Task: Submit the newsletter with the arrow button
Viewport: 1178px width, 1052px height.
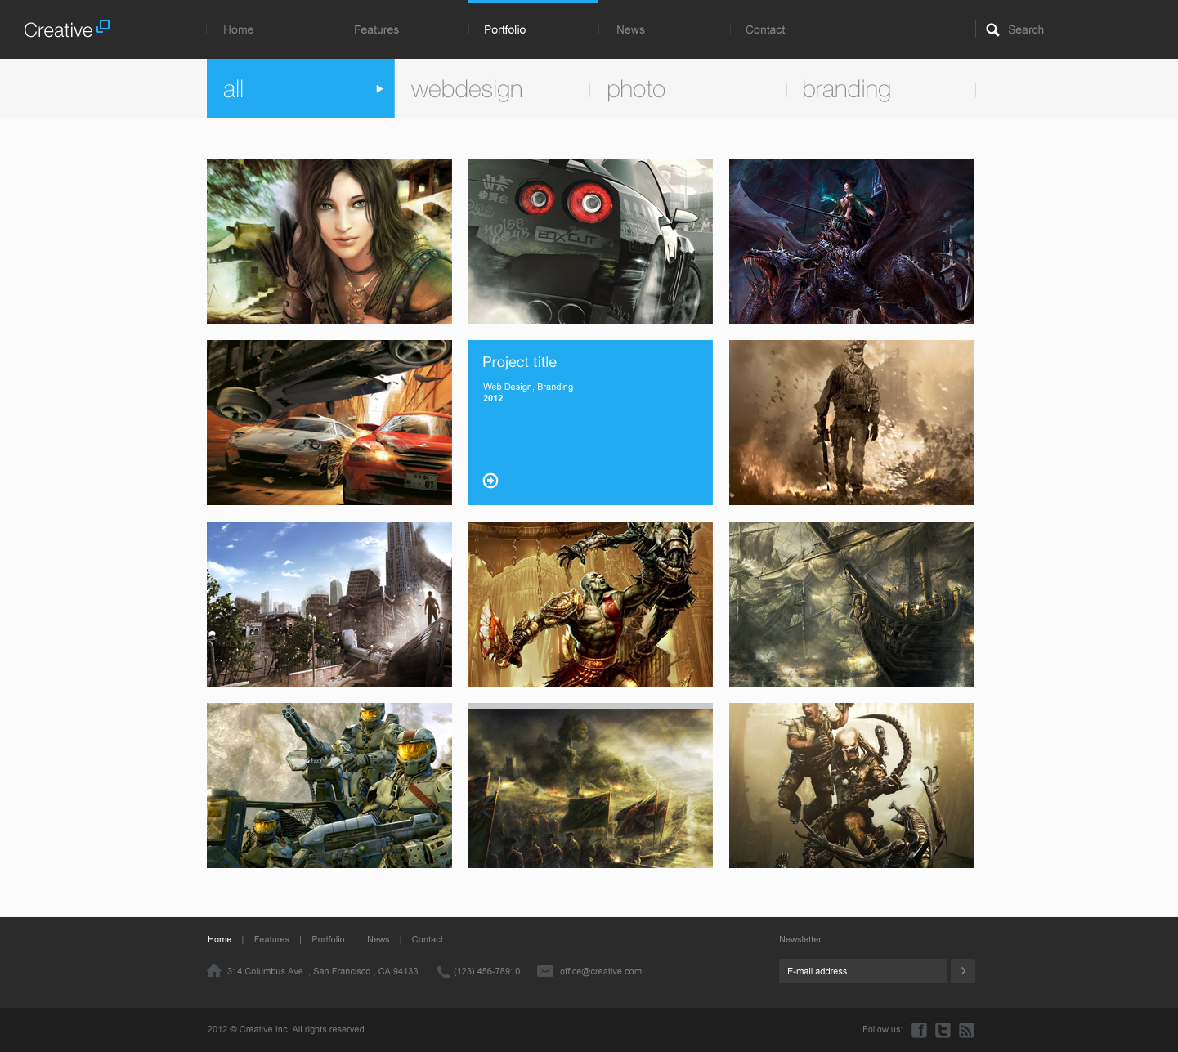Action: point(963,971)
